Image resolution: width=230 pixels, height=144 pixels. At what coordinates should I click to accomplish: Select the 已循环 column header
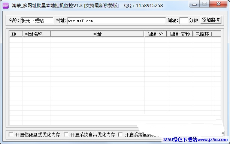coord(202,34)
